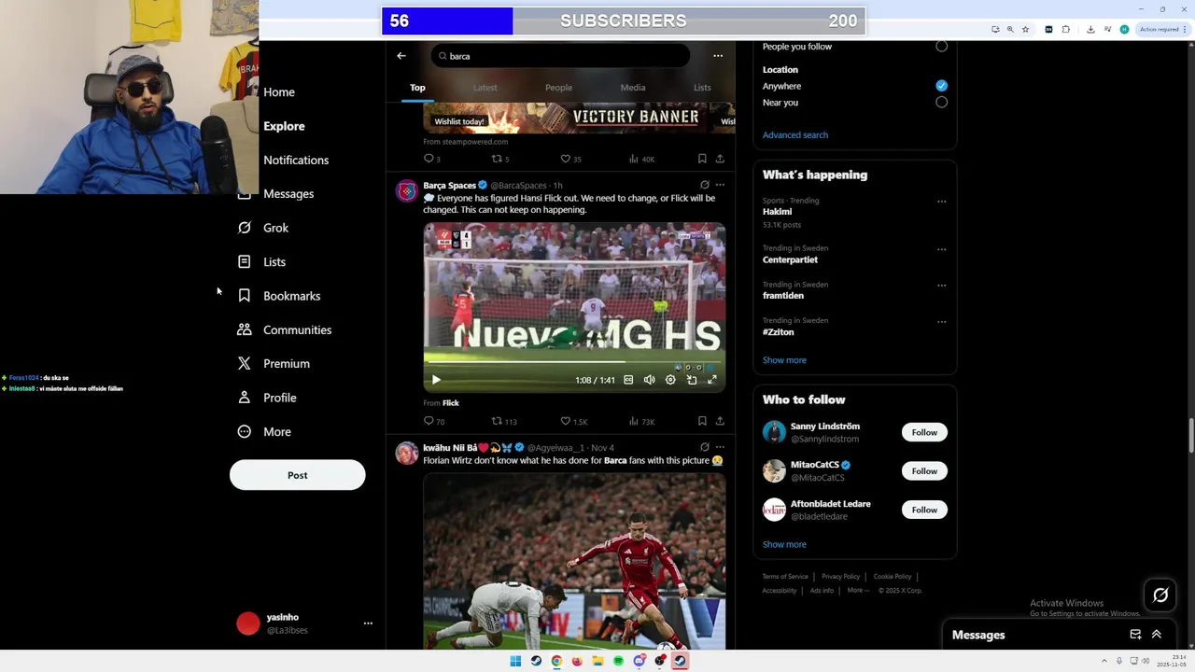Screen dimensions: 1195x672
Task: Select 'People you follow' radio button
Action: (941, 47)
